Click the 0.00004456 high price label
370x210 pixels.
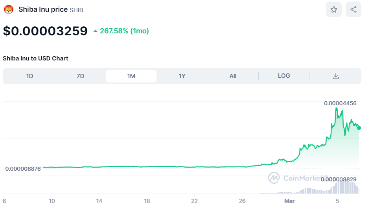coord(340,103)
